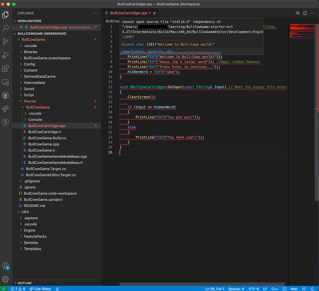The width and height of the screenshot is (319, 291).
Task: Open Explorer panel's more actions menu
Action: pyautogui.click(x=95, y=13)
